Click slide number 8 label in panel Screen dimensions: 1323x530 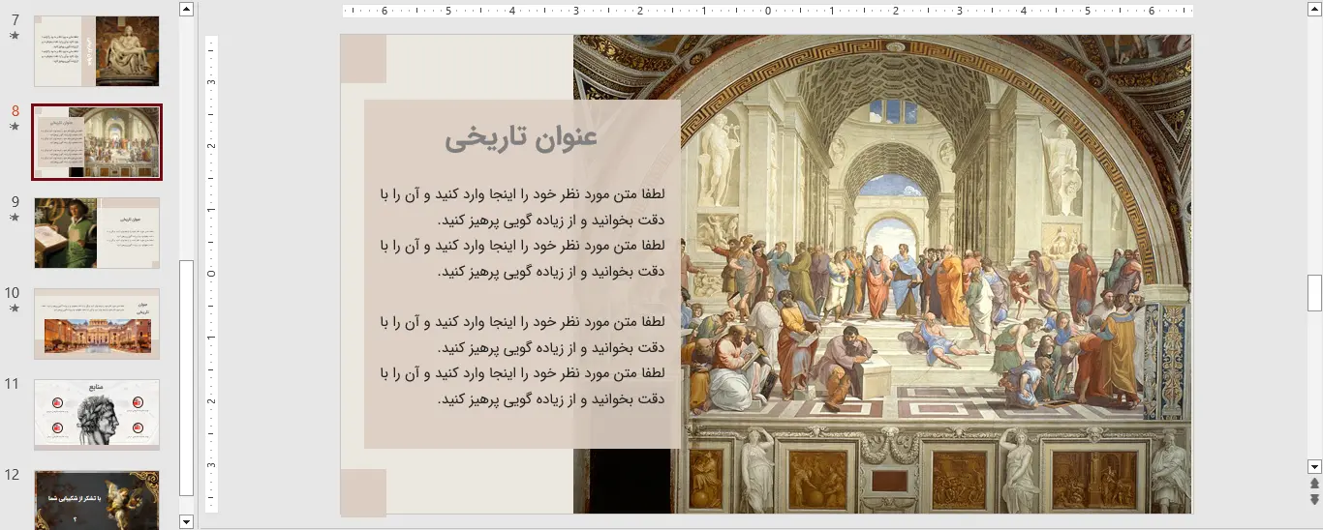15,110
